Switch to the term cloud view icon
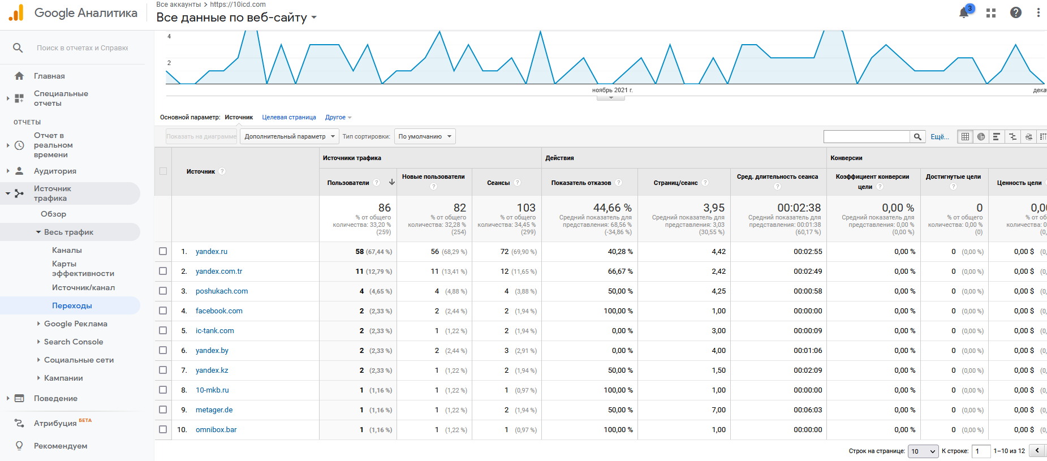This screenshot has height=461, width=1047. coord(1028,136)
